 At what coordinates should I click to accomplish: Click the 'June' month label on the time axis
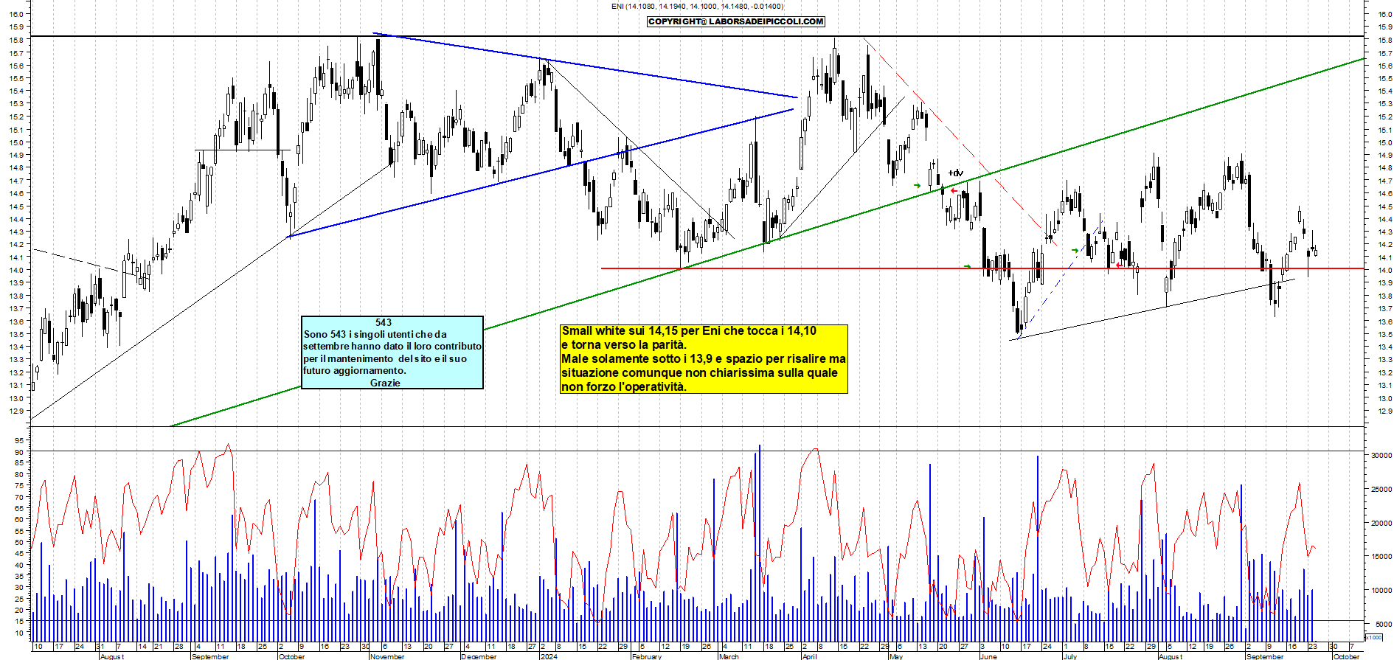(988, 656)
